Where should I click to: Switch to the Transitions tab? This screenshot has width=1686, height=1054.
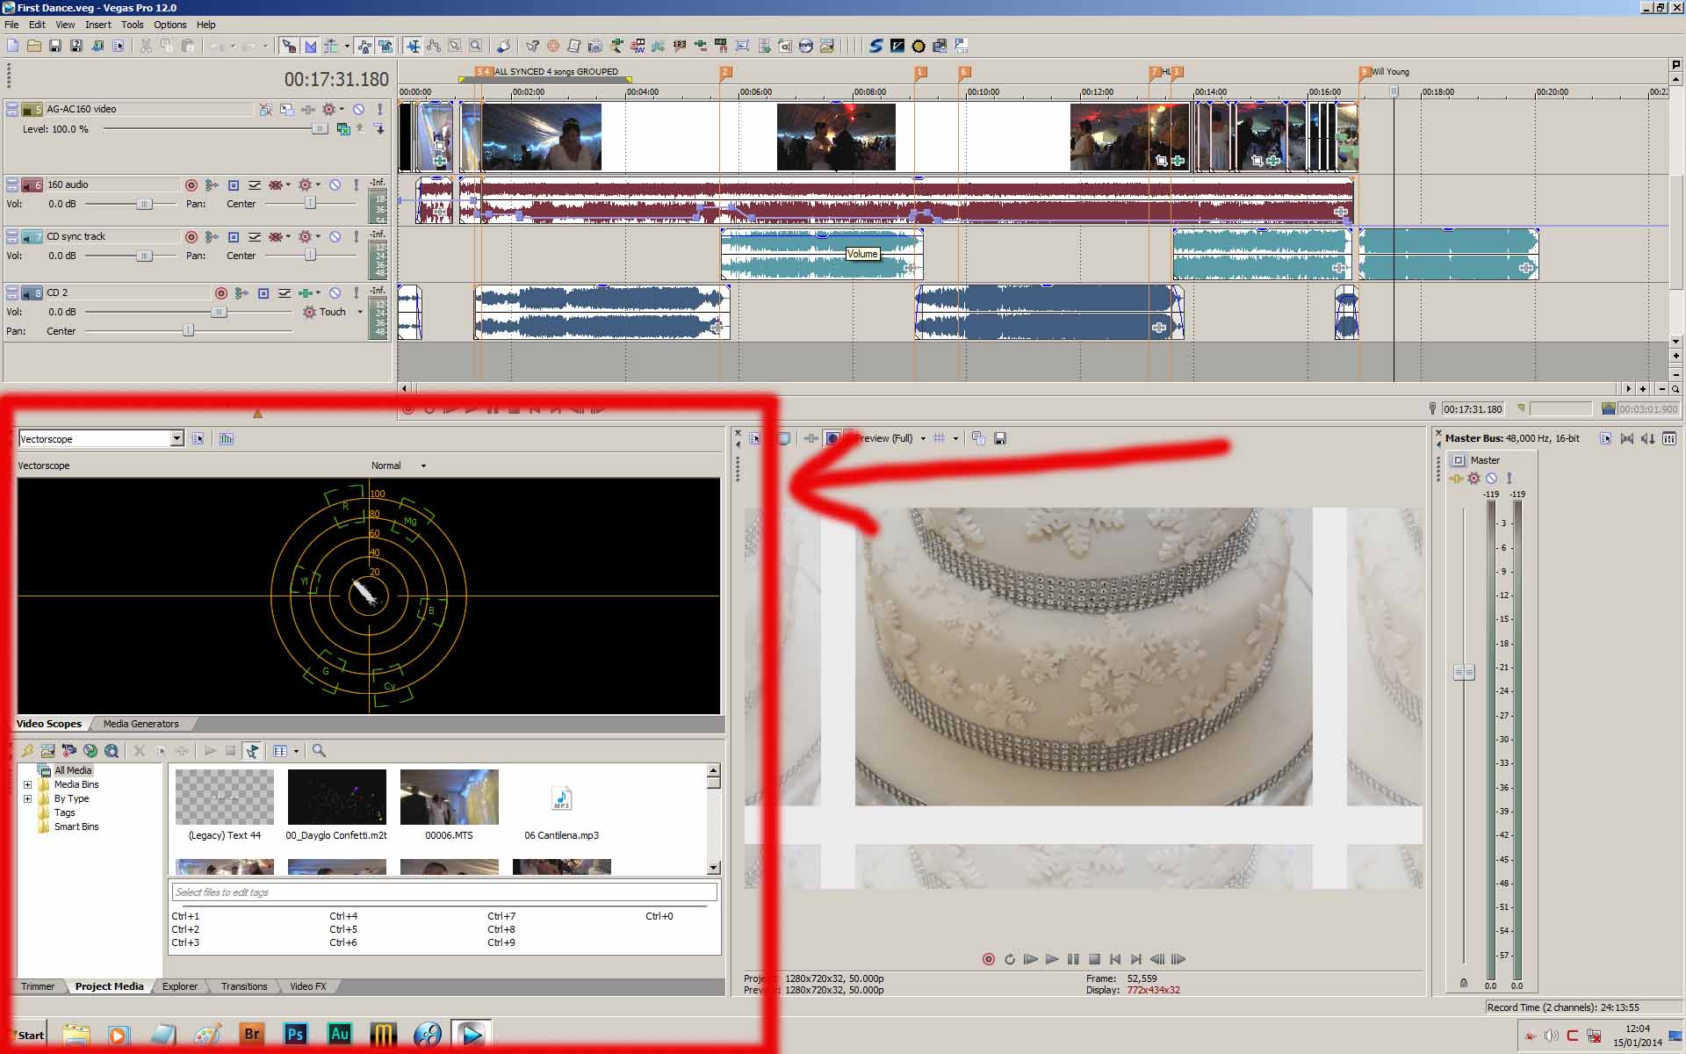(x=243, y=986)
